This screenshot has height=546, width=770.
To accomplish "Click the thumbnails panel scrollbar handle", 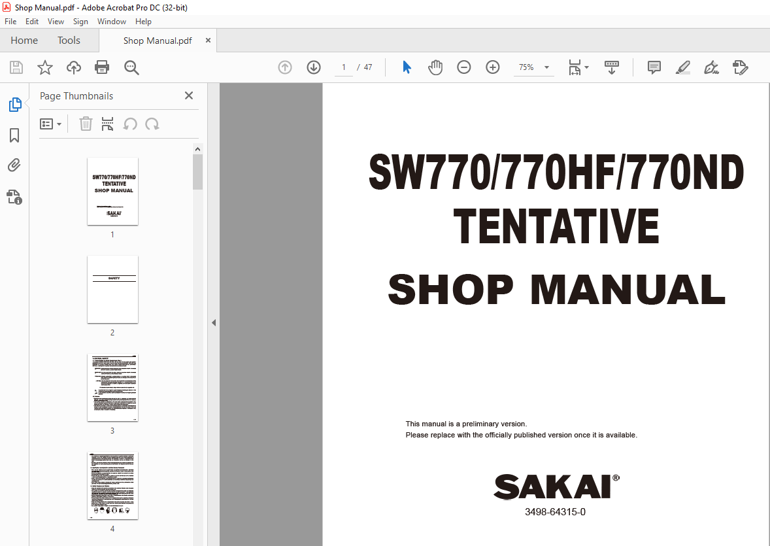I will [197, 172].
